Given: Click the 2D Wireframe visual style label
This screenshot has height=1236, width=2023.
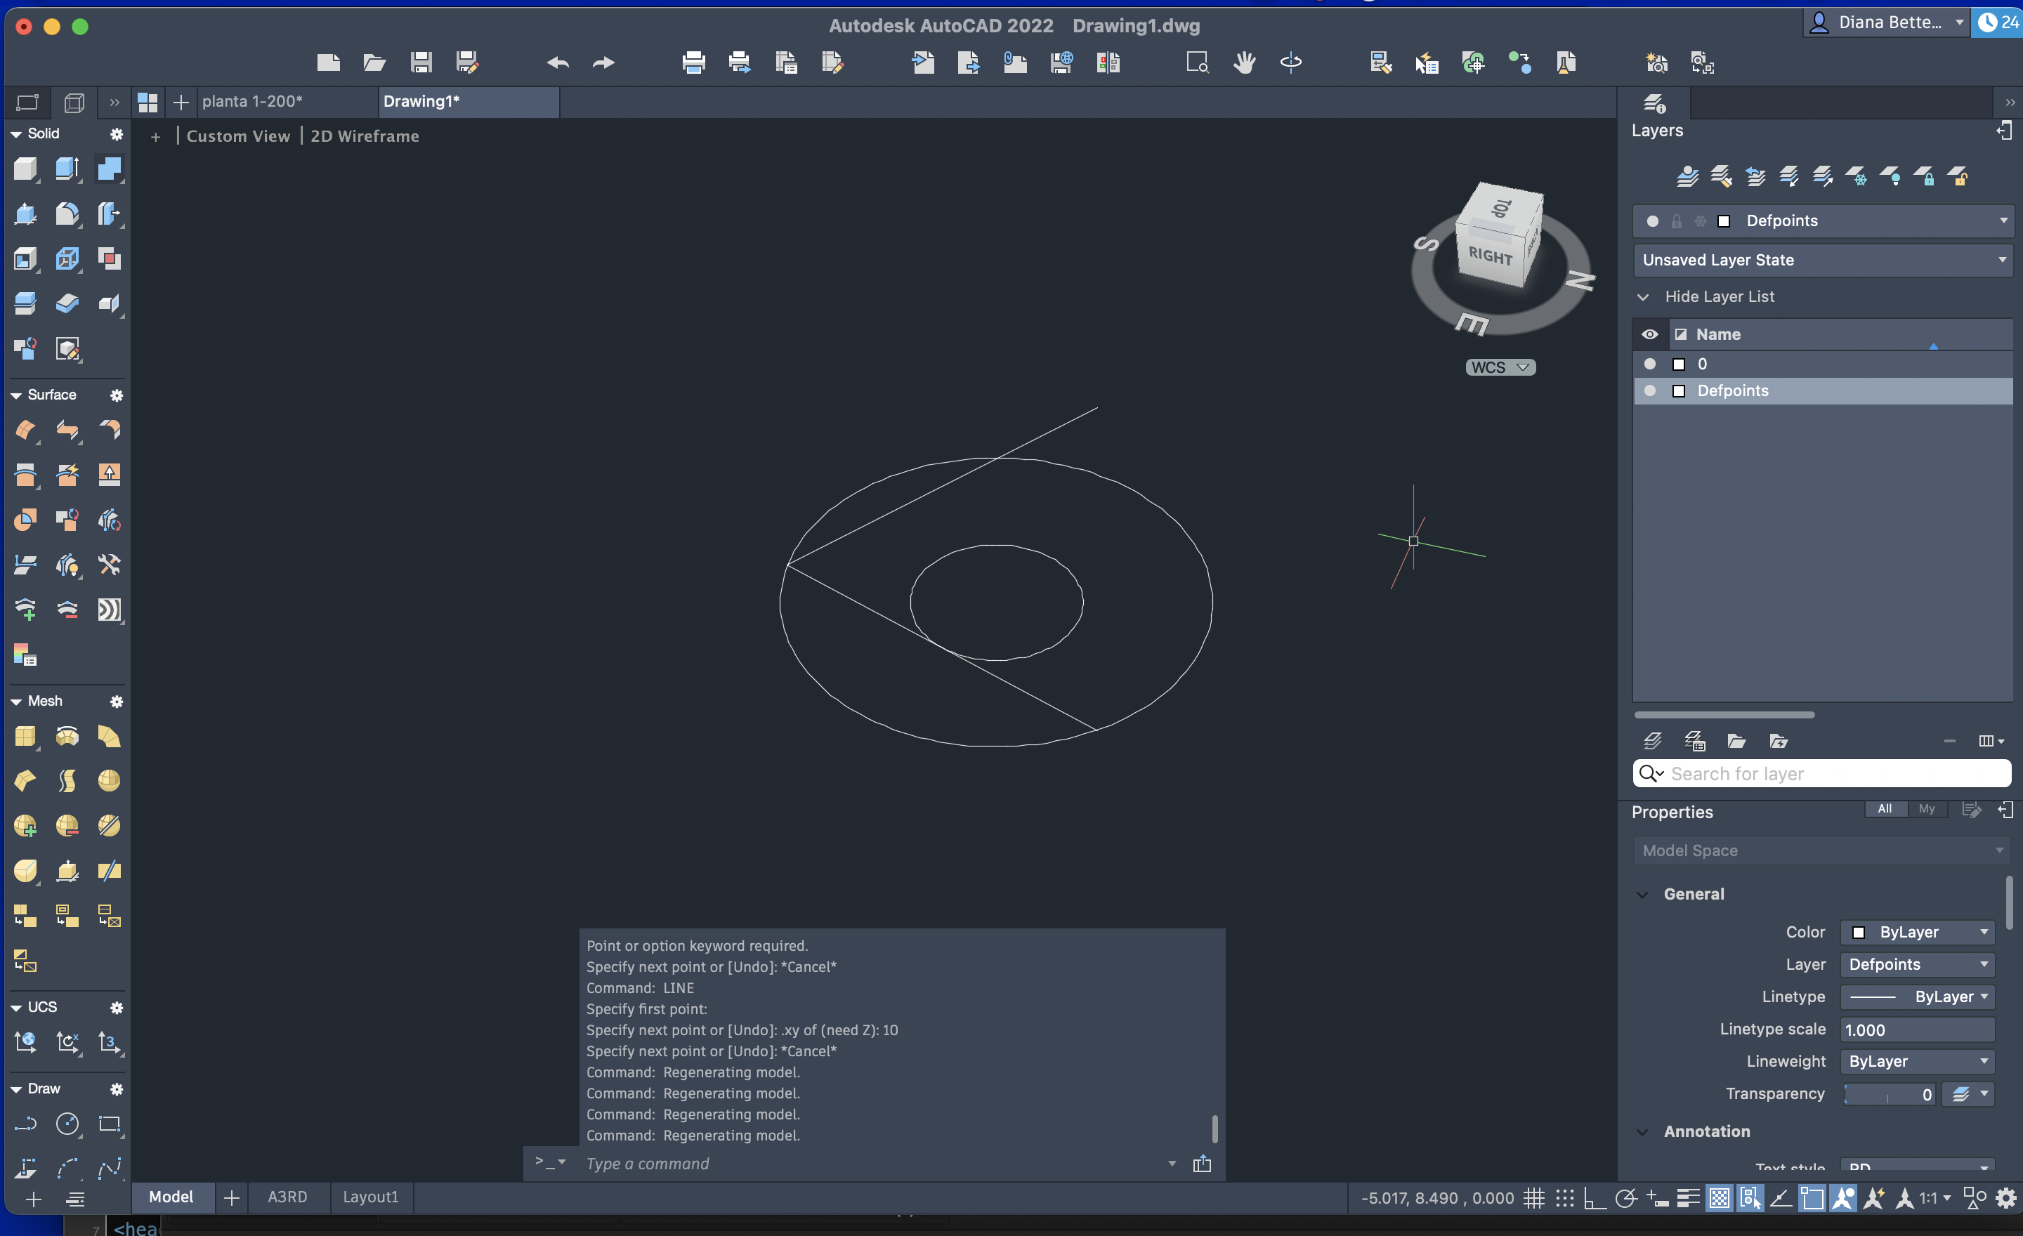Looking at the screenshot, I should (365, 136).
